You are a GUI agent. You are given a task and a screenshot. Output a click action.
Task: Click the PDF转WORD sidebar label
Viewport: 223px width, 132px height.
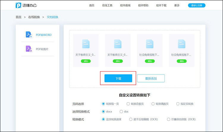click(x=44, y=35)
